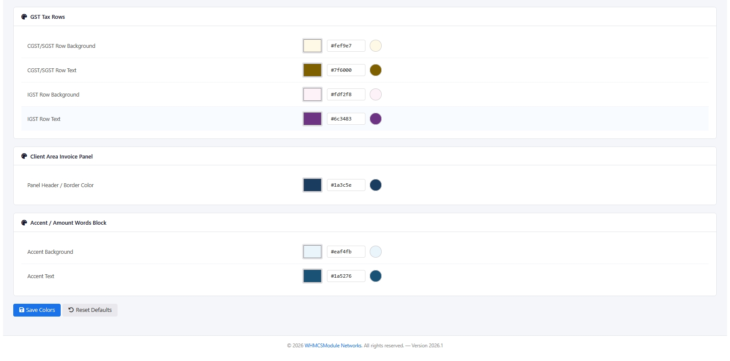
Task: Click the round purple preview circle for IGST Row Text
Action: (376, 119)
